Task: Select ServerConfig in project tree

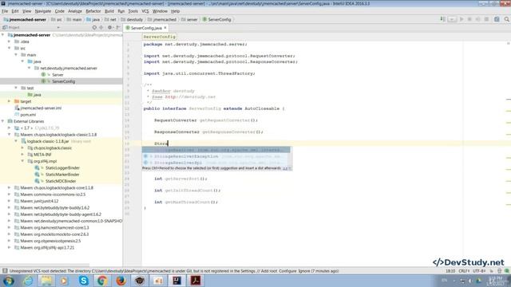Action: pyautogui.click(x=63, y=81)
